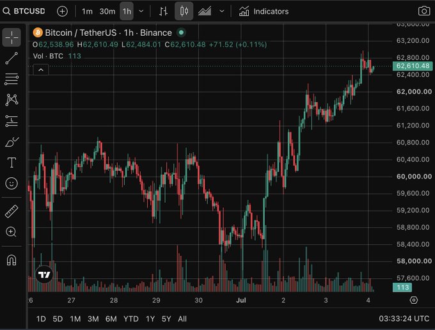Set range to 1D

click(x=41, y=319)
